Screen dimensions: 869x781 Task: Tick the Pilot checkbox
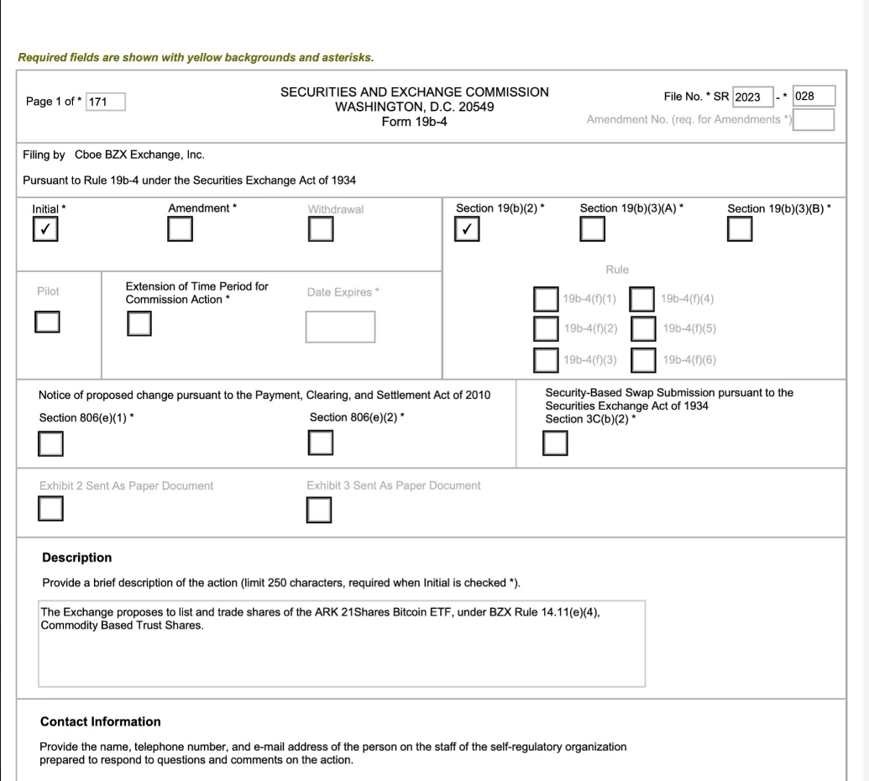[47, 322]
